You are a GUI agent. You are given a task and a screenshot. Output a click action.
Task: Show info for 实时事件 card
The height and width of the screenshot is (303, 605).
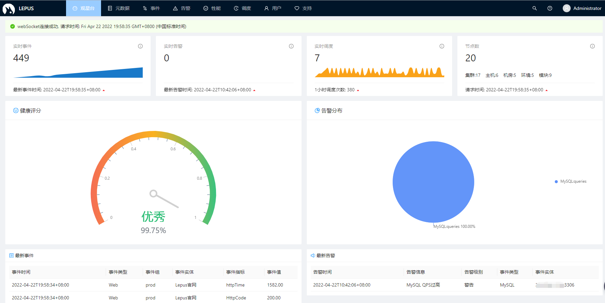click(140, 46)
